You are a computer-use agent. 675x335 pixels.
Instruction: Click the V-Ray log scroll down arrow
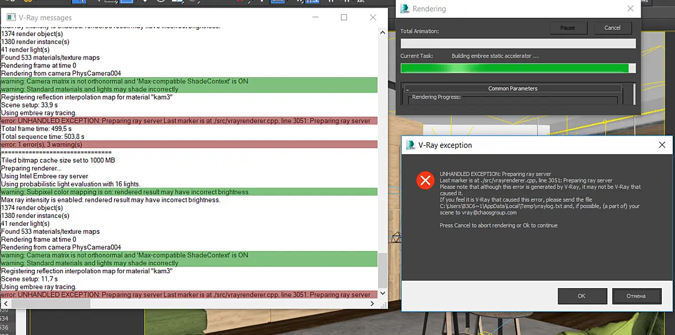382,294
